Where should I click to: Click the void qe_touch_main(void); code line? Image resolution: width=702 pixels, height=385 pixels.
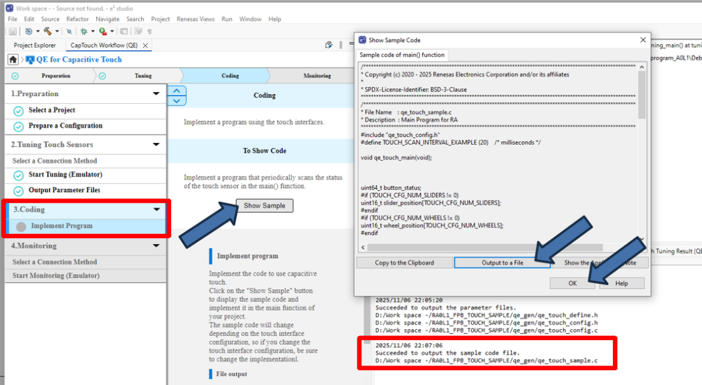tap(396, 157)
